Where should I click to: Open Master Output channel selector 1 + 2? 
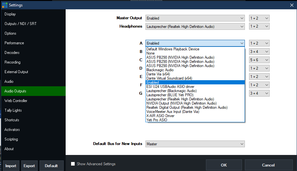tap(259, 18)
